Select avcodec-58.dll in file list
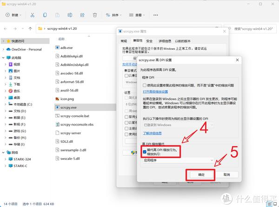 (x=69, y=73)
